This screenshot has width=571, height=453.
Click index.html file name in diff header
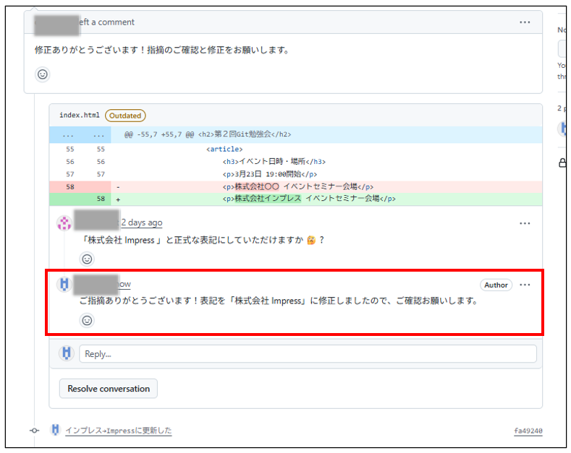[x=80, y=116]
